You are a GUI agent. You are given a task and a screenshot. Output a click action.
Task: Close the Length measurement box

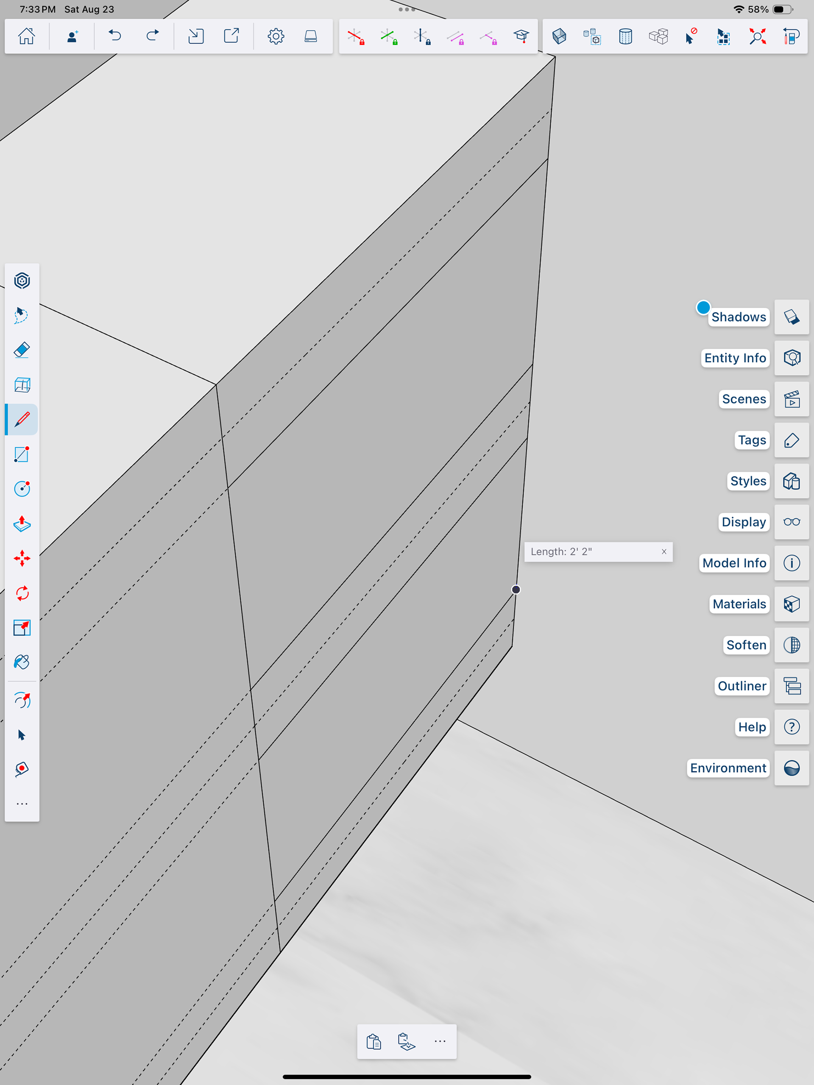point(664,552)
